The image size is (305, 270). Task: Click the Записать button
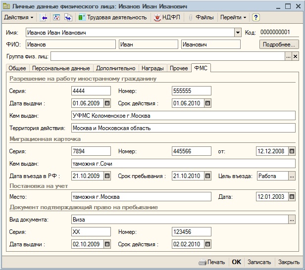click(x=259, y=262)
